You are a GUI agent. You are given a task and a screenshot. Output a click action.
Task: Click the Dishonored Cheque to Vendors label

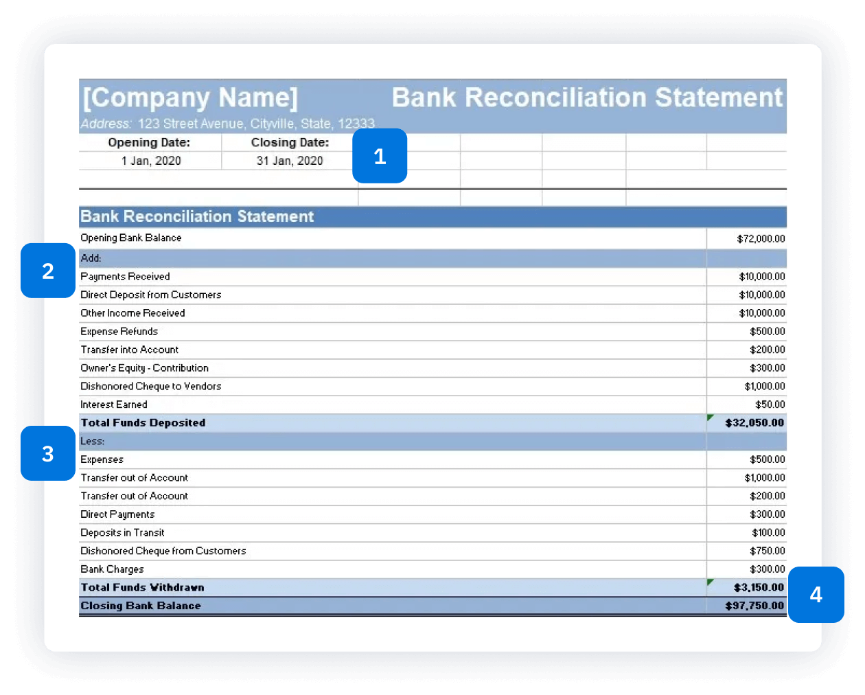coord(151,387)
